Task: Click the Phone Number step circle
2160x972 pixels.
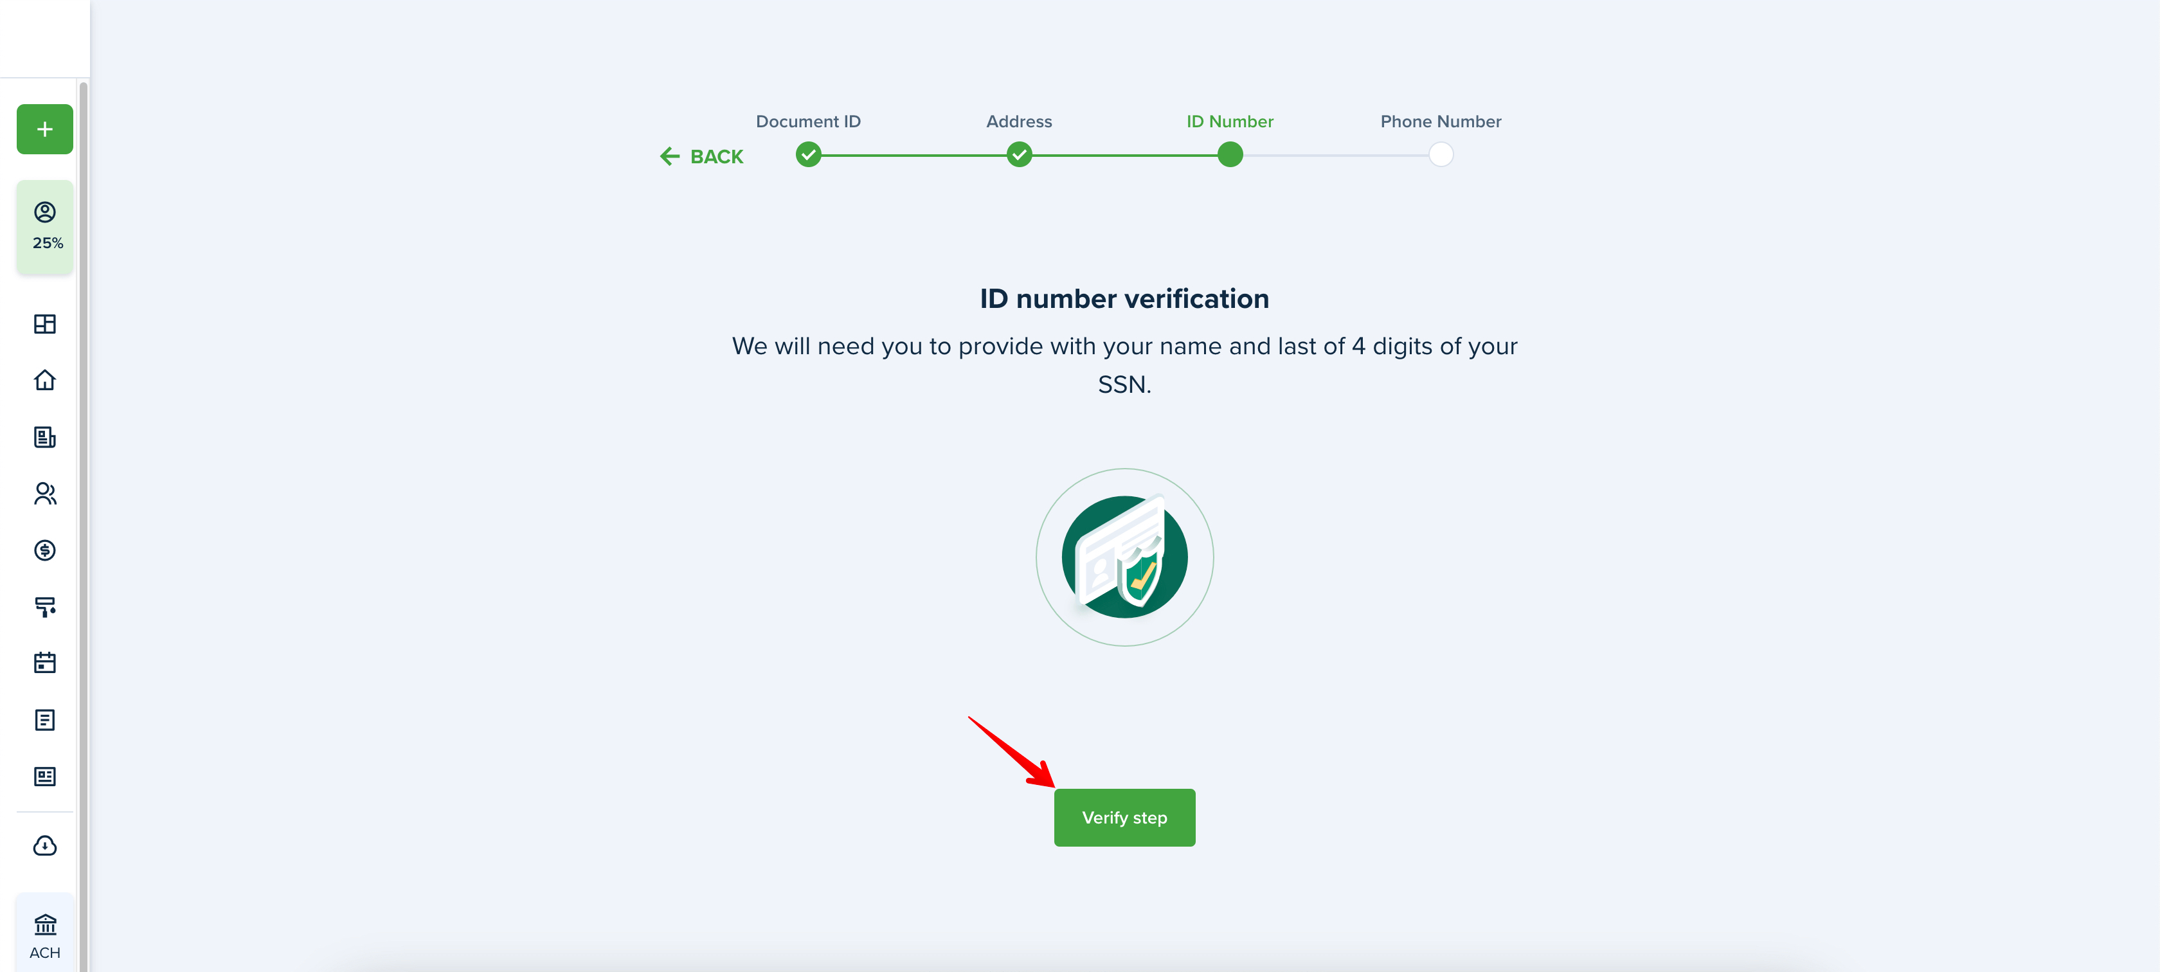Action: (1440, 154)
